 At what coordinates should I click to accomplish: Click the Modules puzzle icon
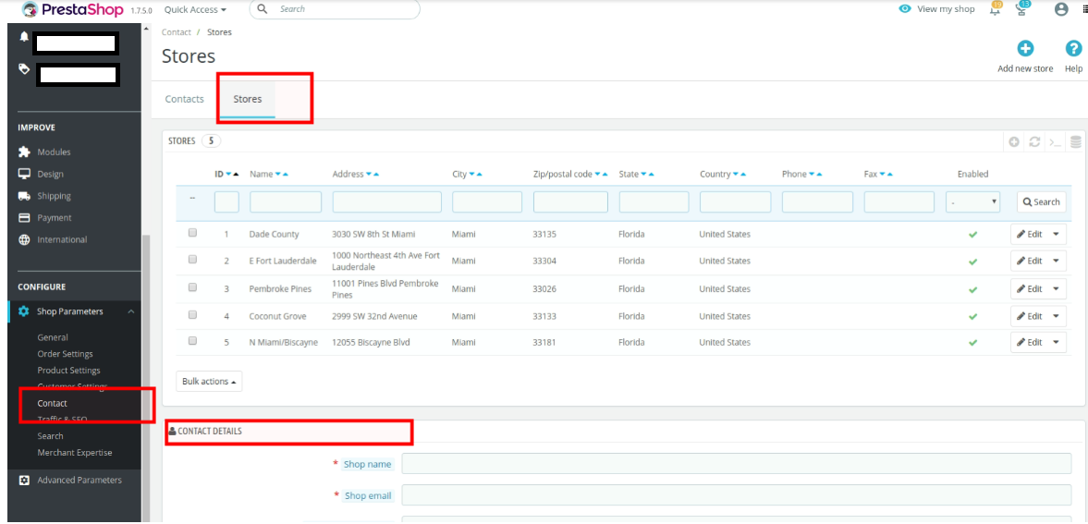coord(24,152)
